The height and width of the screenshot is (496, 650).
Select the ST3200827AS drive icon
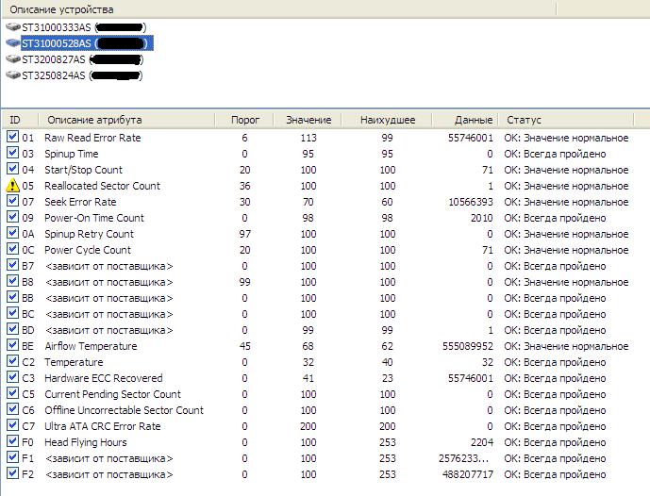coord(13,59)
